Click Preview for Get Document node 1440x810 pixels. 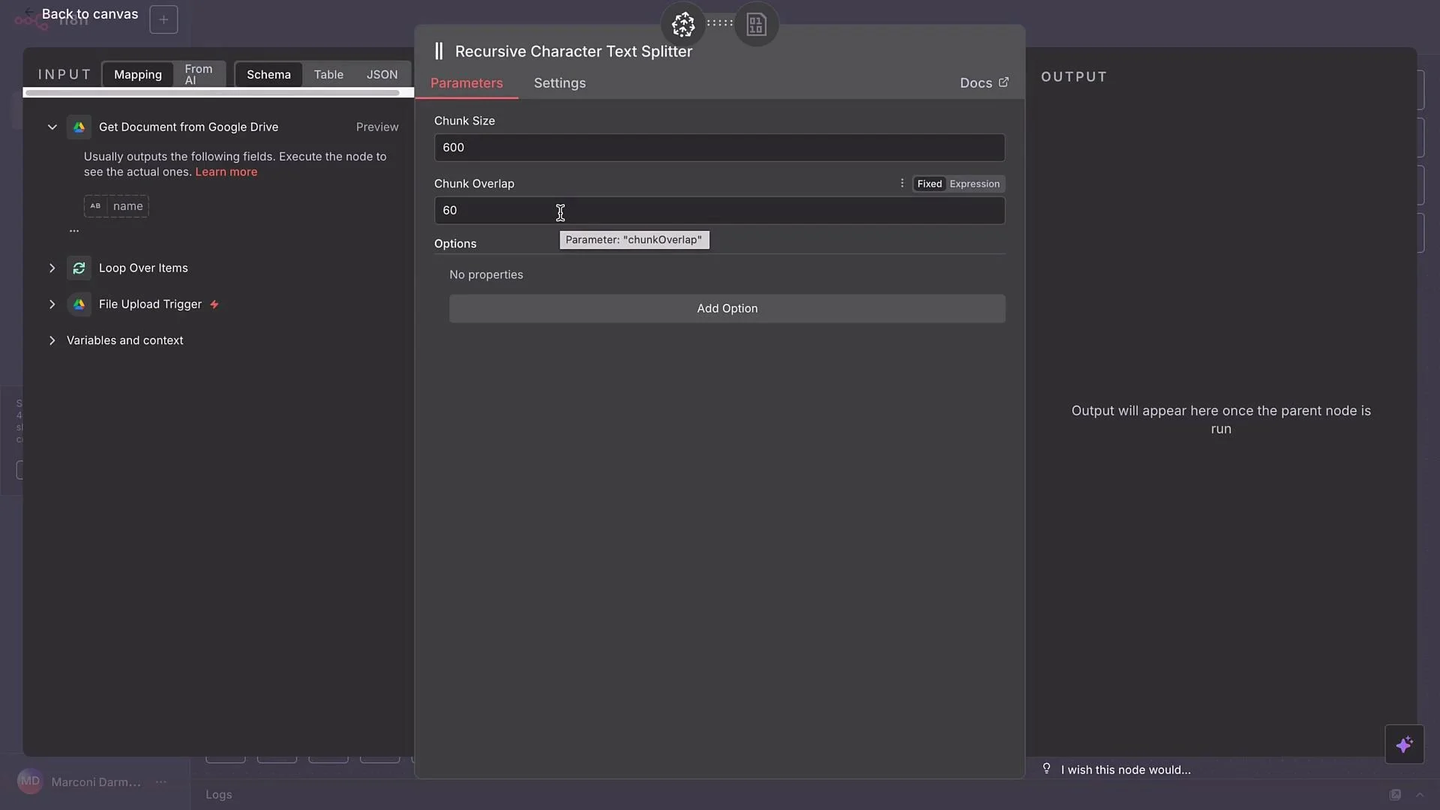[x=377, y=127]
